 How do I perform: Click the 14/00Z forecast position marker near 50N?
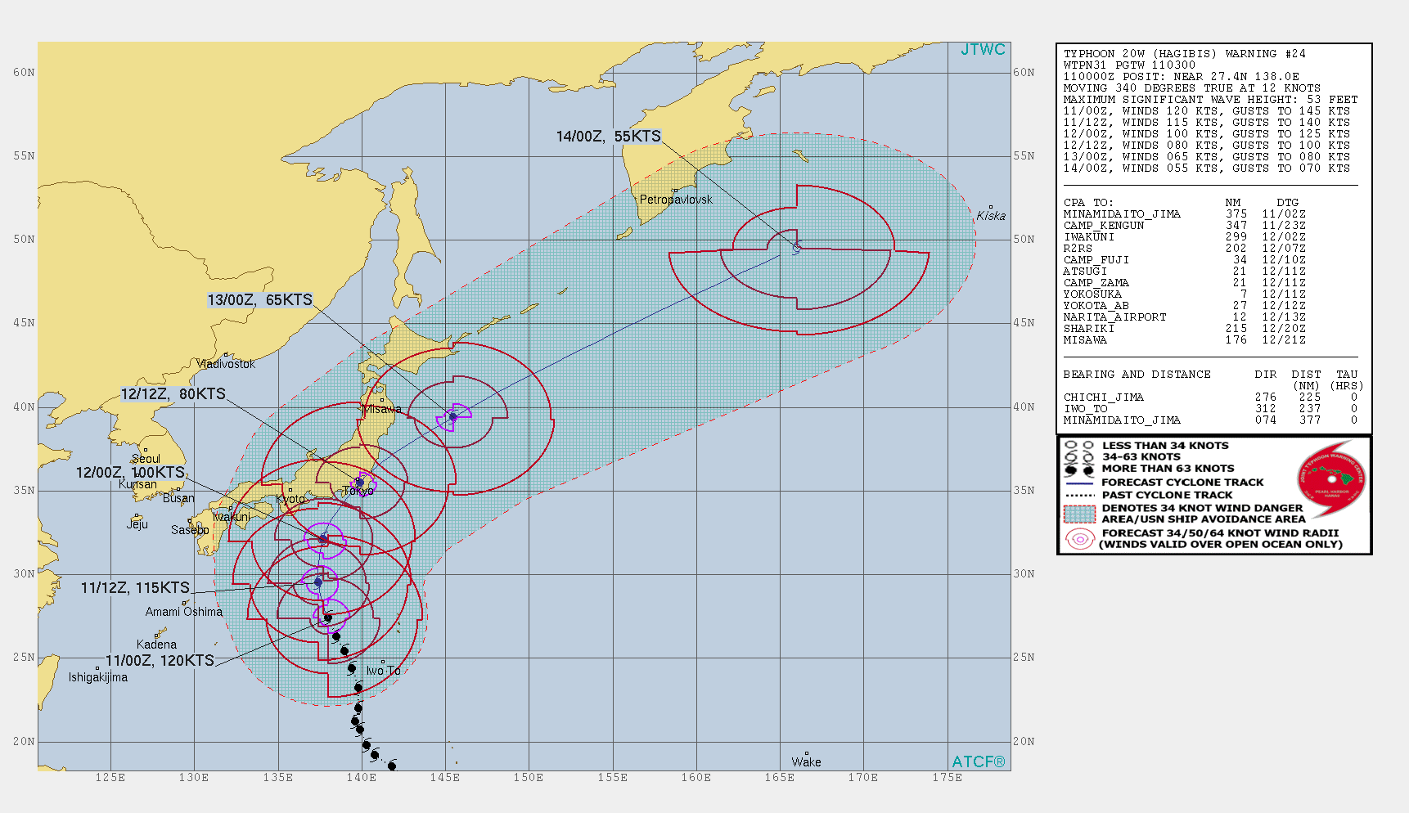796,247
